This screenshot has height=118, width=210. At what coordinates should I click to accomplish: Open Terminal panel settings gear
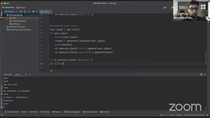pos(201,74)
